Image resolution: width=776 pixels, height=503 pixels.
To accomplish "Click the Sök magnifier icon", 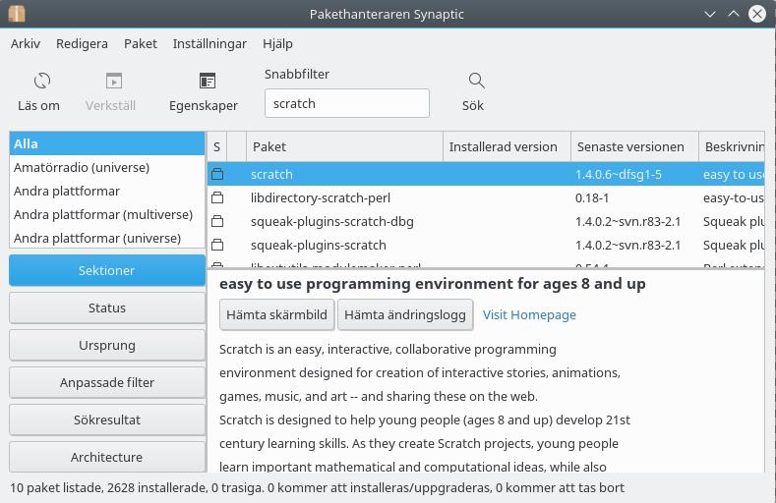I will click(476, 81).
